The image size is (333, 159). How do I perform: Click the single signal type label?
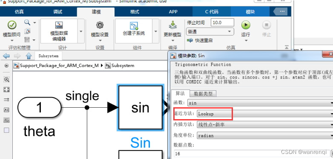click(x=82, y=96)
